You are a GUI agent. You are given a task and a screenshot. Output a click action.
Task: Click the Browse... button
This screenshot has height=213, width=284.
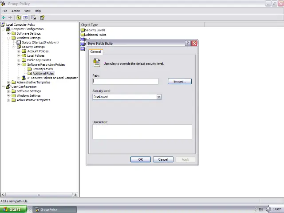(180, 81)
